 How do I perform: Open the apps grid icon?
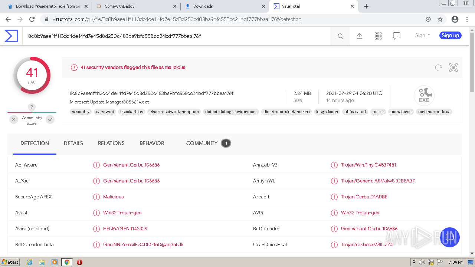(x=378, y=36)
